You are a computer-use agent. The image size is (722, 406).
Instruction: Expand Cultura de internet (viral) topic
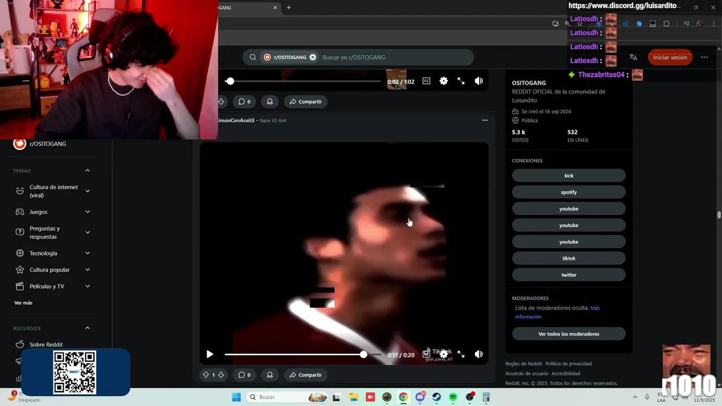[87, 191]
